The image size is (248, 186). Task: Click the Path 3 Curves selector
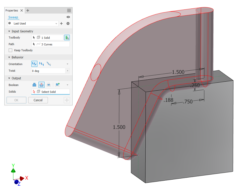[x=50, y=44]
